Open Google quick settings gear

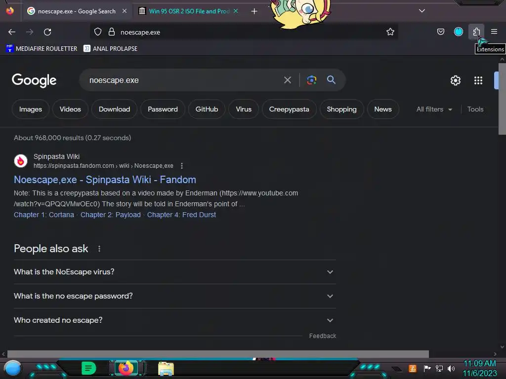click(455, 80)
